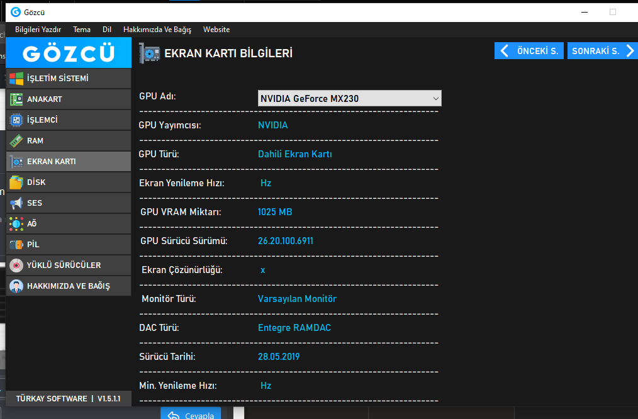View the SES section

coord(69,203)
